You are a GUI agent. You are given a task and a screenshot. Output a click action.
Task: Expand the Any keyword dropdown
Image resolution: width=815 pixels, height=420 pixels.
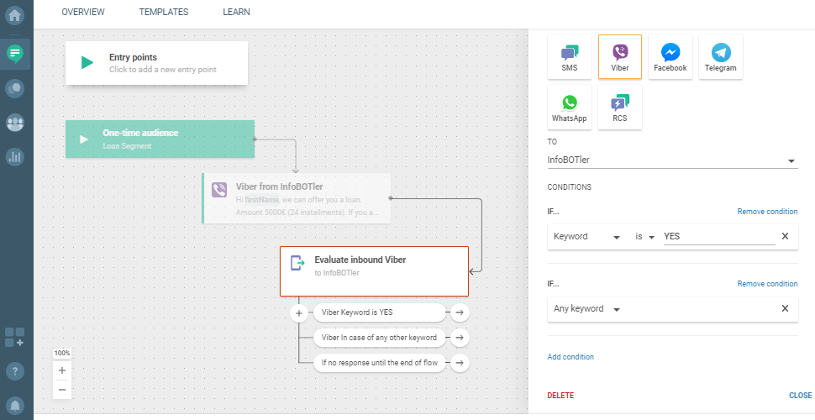(587, 309)
